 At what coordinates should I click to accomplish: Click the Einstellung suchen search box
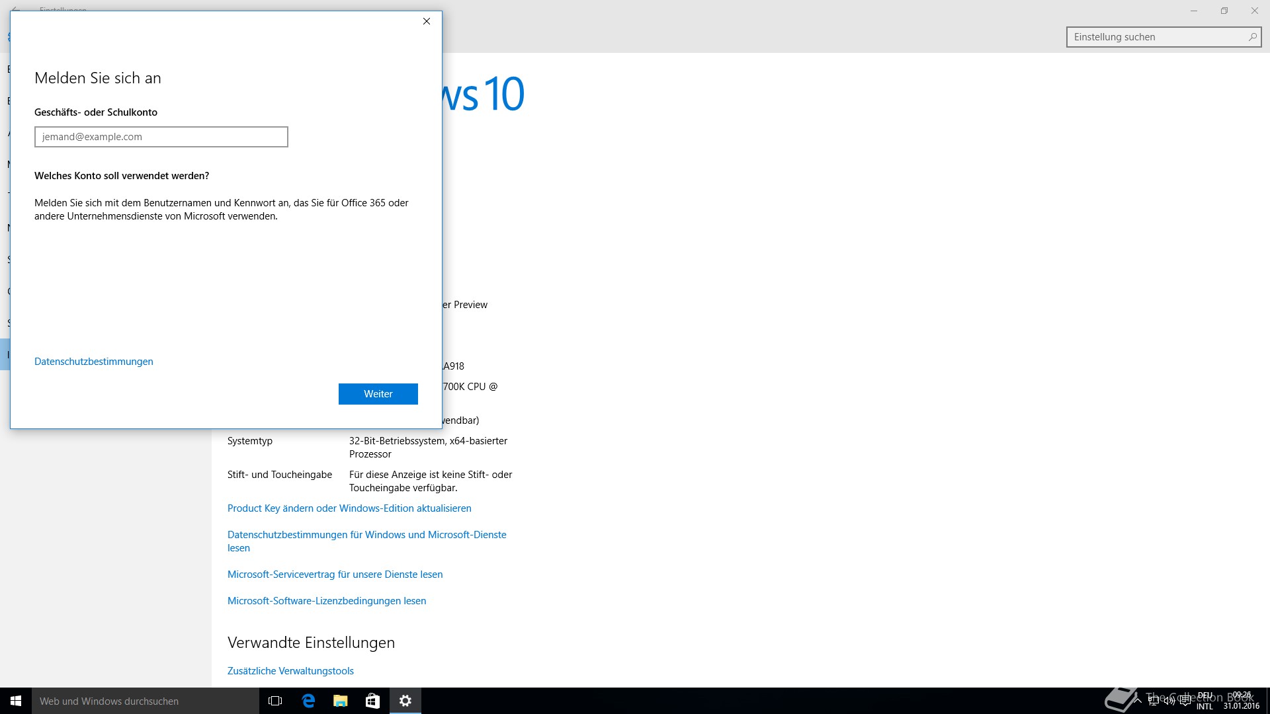[1164, 37]
